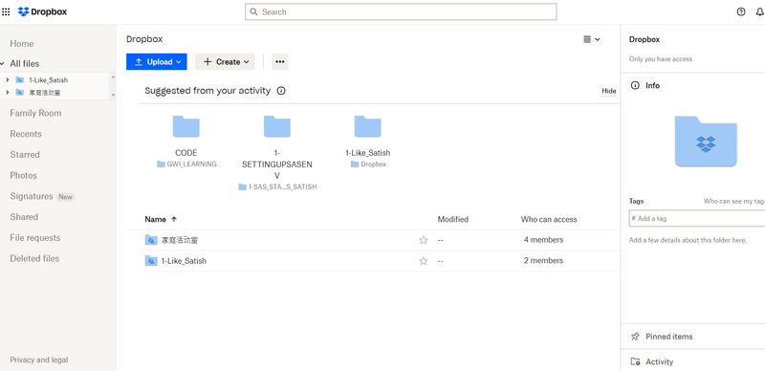Screen dimensions: 765x371
Task: Click the 1-SAS_STA...S_SATISH location link
Action: tap(282, 187)
